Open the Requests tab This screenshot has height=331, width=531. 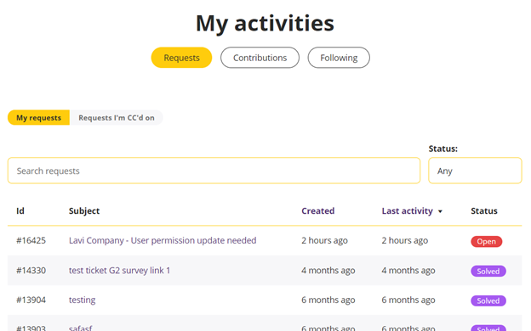[x=181, y=58]
